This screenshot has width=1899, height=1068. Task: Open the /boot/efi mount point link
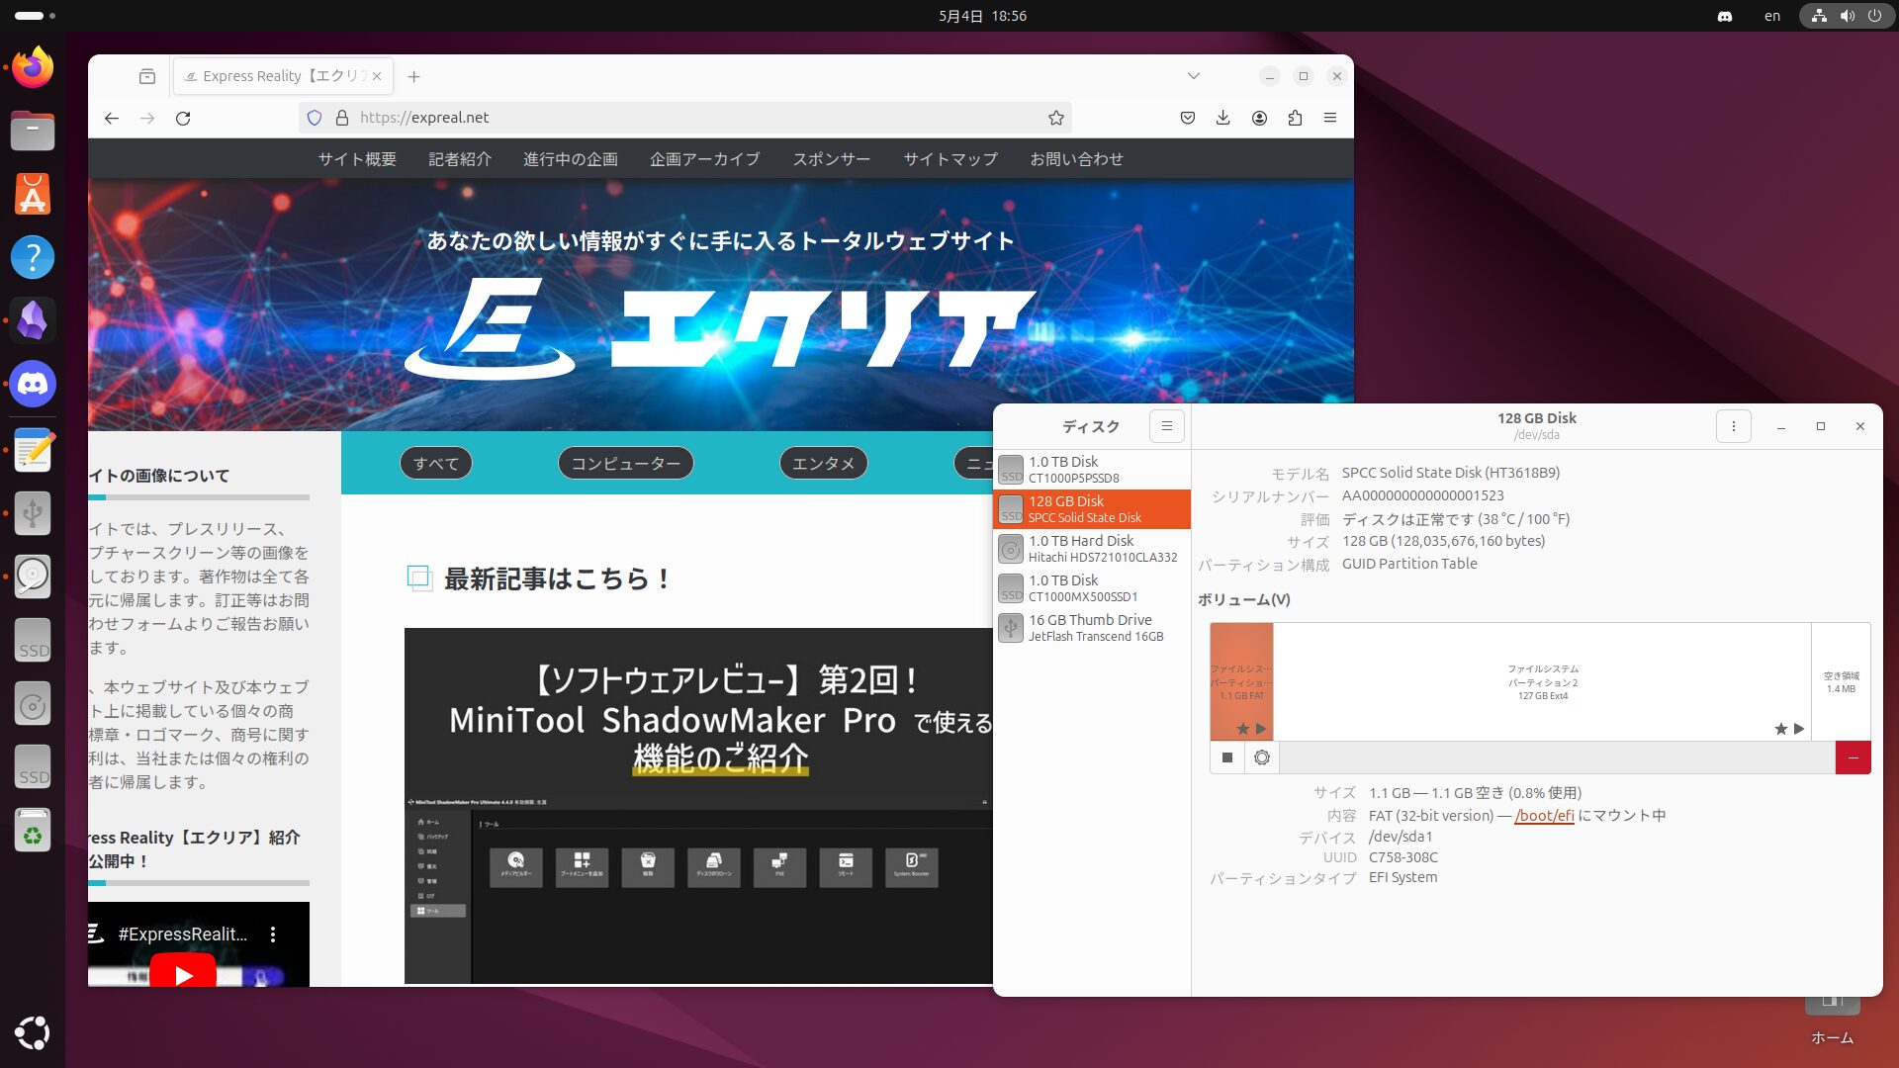coord(1544,816)
